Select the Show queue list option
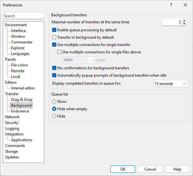This screenshot has width=193, height=176. pos(54,102)
